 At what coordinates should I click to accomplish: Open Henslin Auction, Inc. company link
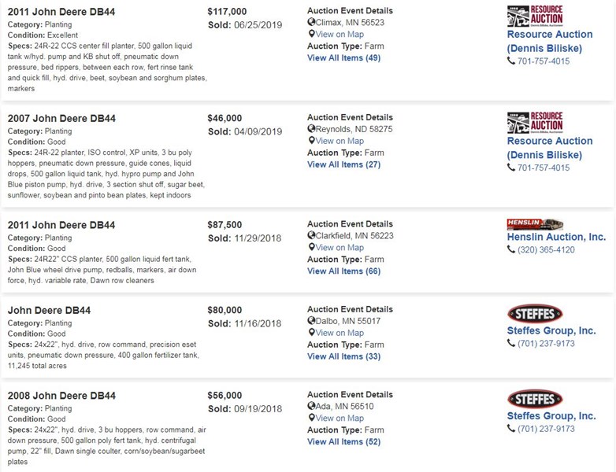[x=556, y=237]
